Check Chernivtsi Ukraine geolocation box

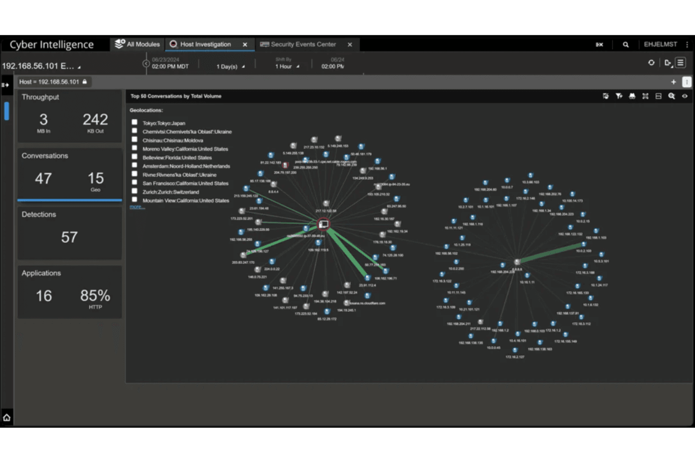coord(134,131)
